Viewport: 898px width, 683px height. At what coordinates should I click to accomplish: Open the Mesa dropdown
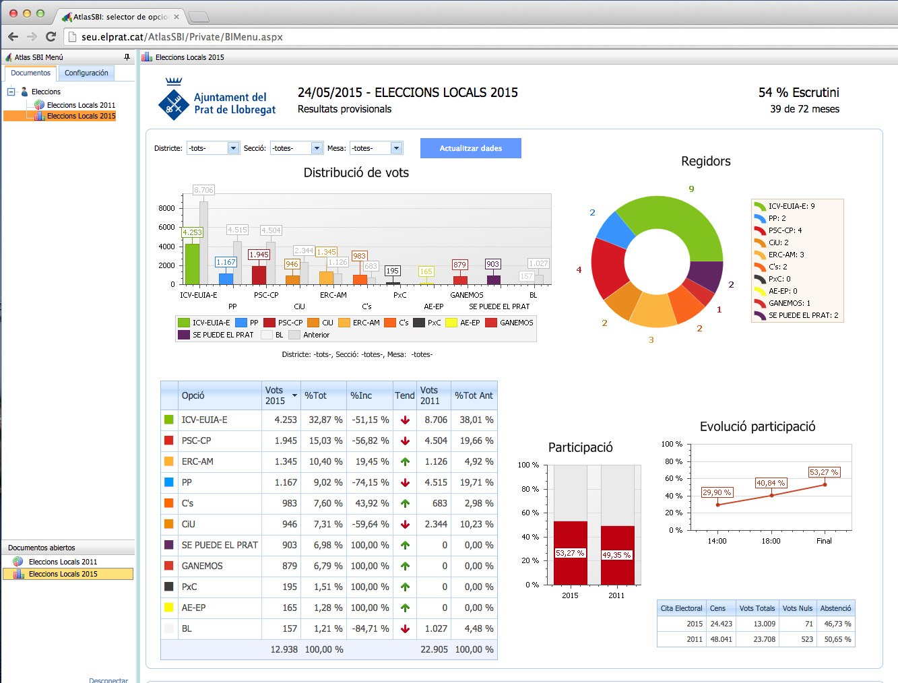pyautogui.click(x=396, y=148)
